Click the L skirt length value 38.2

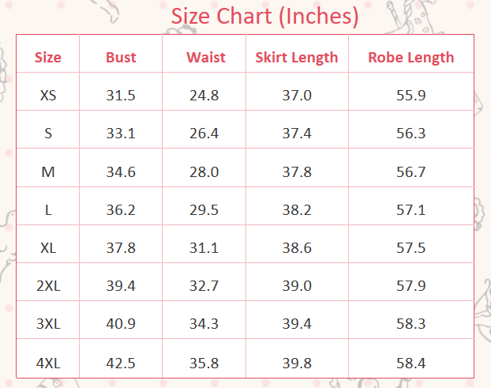coord(297,210)
